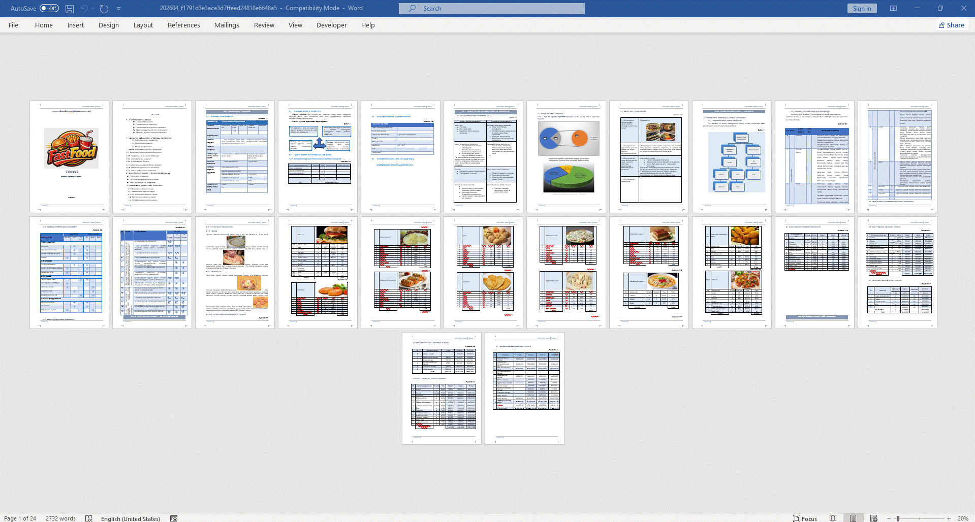This screenshot has width=975, height=522.
Task: Click the Sign in button
Action: (862, 9)
